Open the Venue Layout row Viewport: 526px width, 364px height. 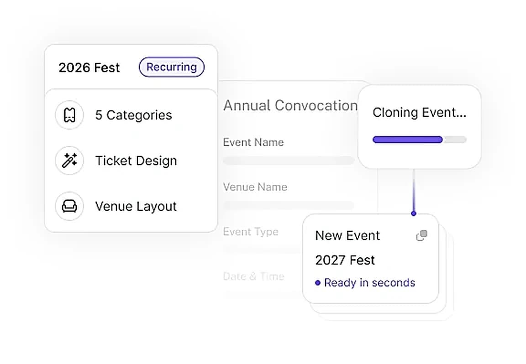[131, 206]
